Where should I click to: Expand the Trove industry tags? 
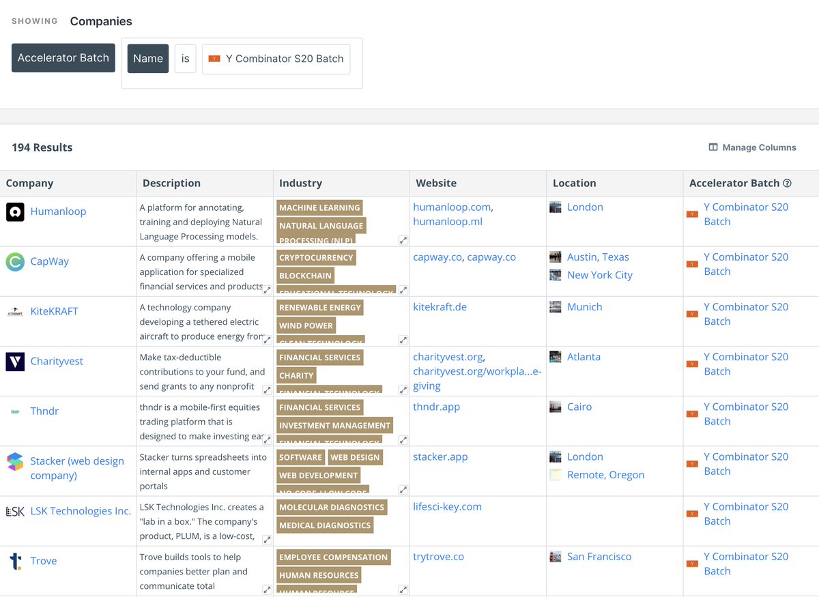pos(403,589)
